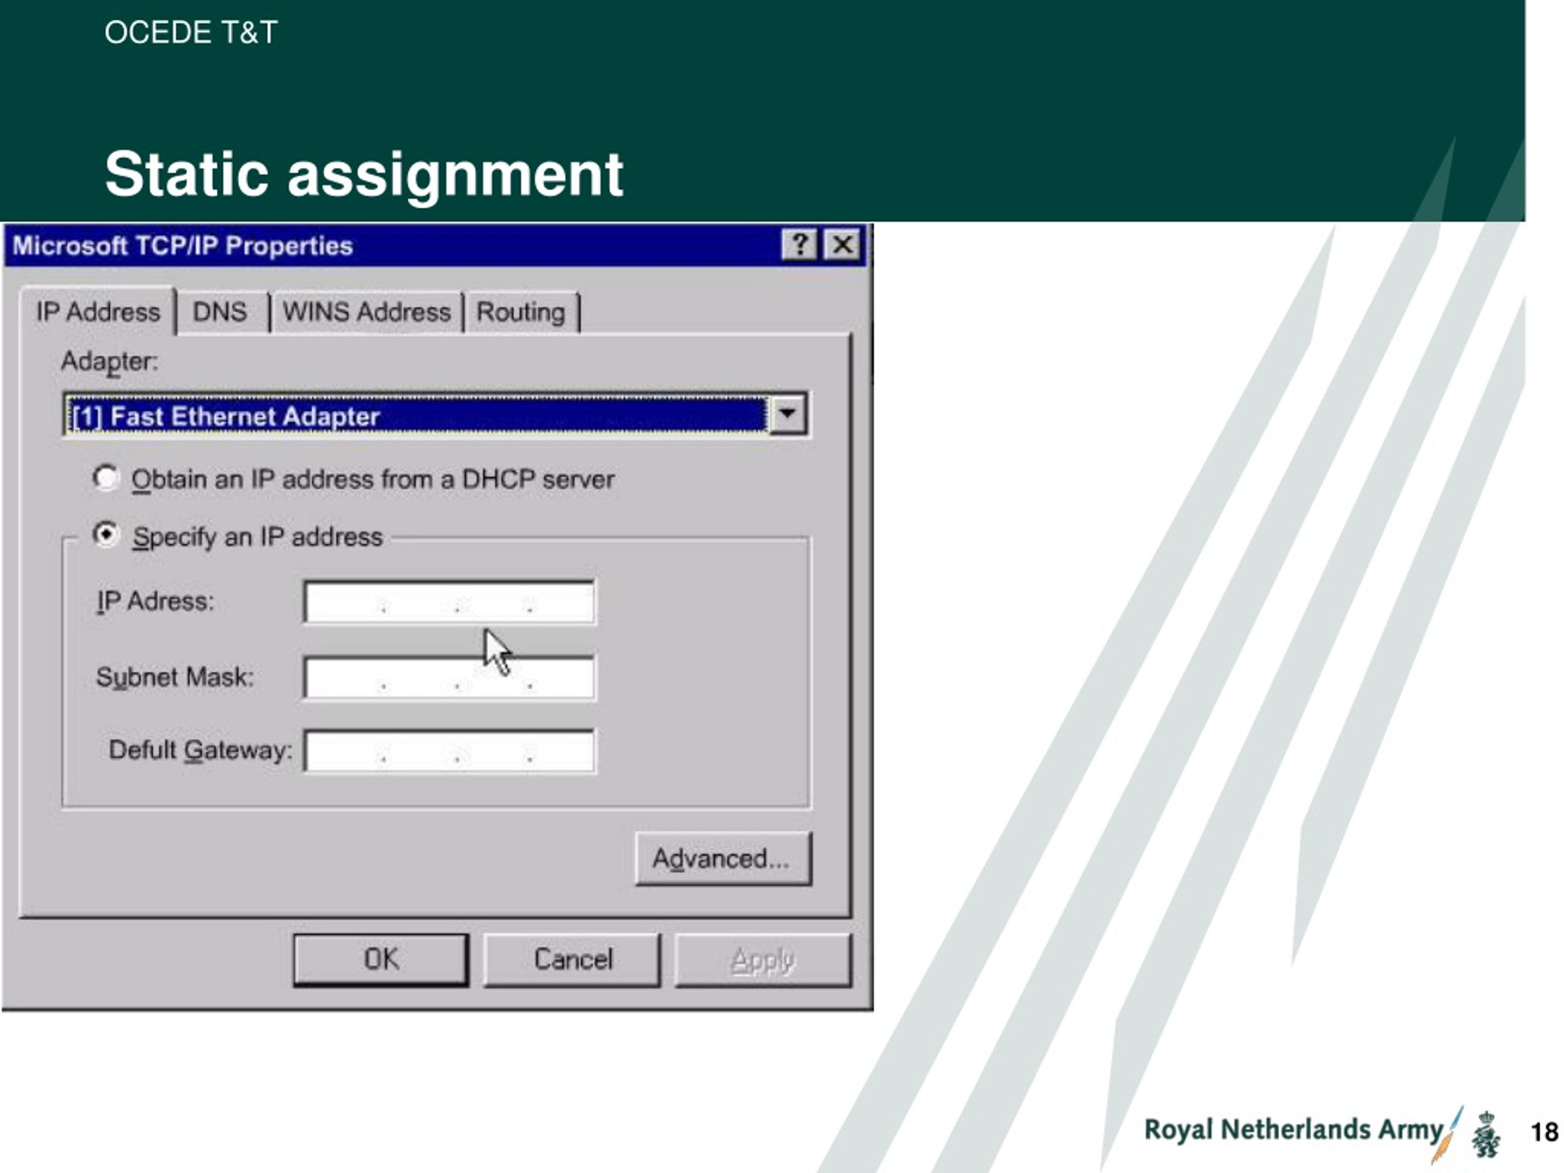Screen dimensions: 1564x1173
Task: Select Obtain an IP address from DHCP
Action: pos(354,480)
